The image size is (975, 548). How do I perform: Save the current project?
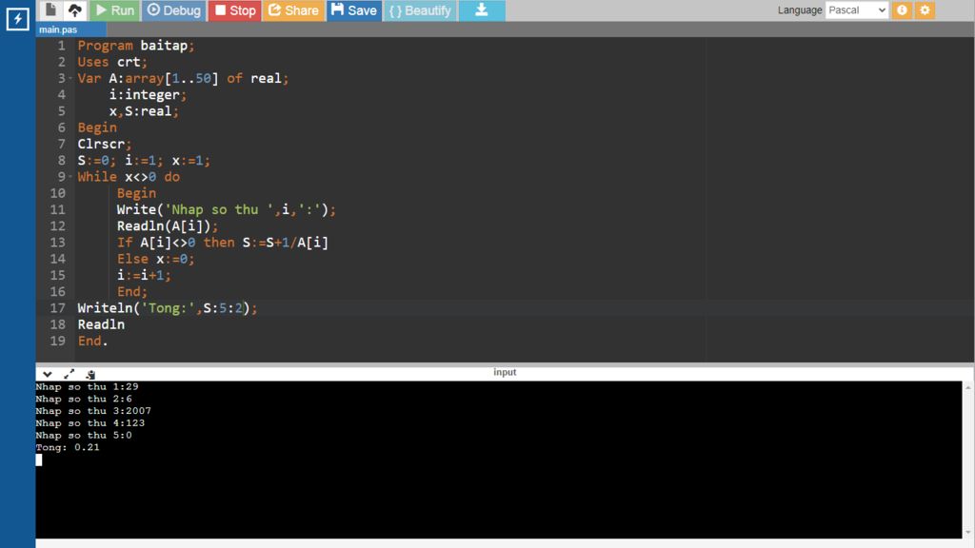[354, 10]
